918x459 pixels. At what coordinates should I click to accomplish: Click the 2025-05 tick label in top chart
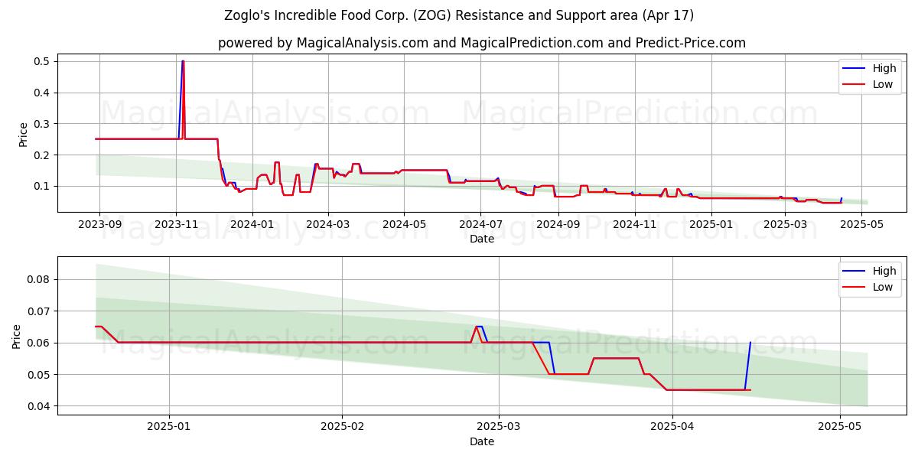point(861,224)
